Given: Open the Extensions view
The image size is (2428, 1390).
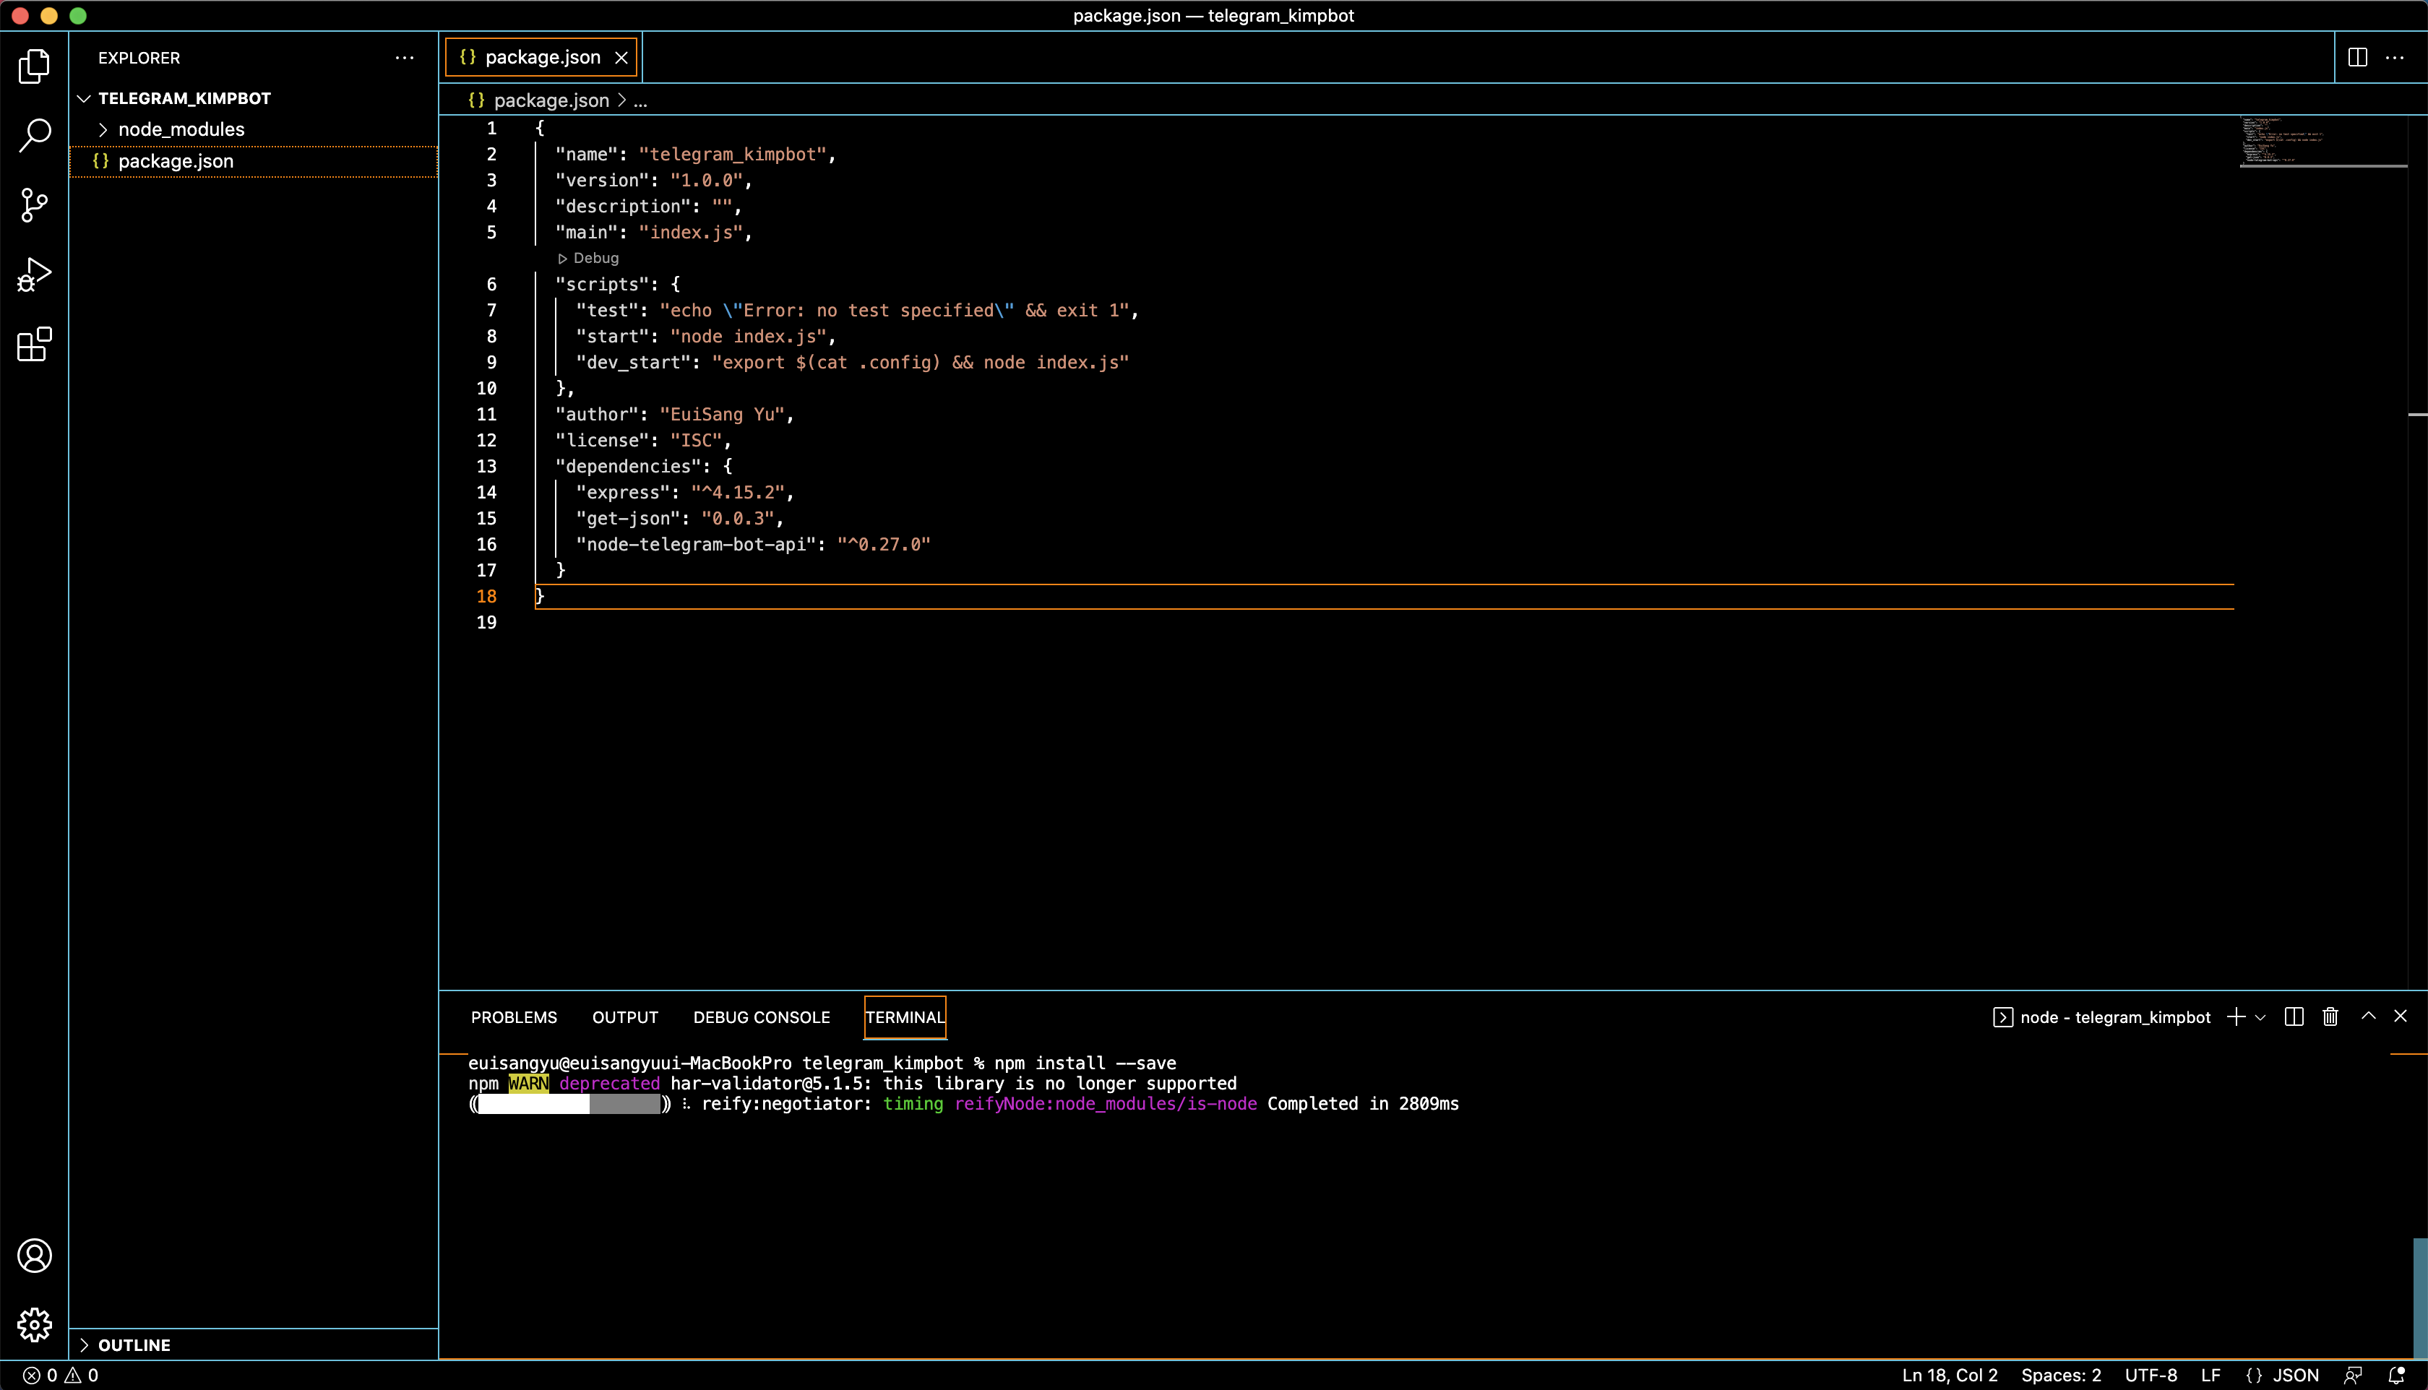Looking at the screenshot, I should 35,345.
